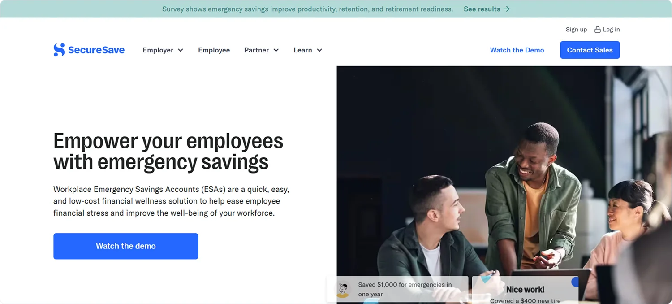Expand the Partner menu chevron
The width and height of the screenshot is (672, 304).
pyautogui.click(x=276, y=50)
